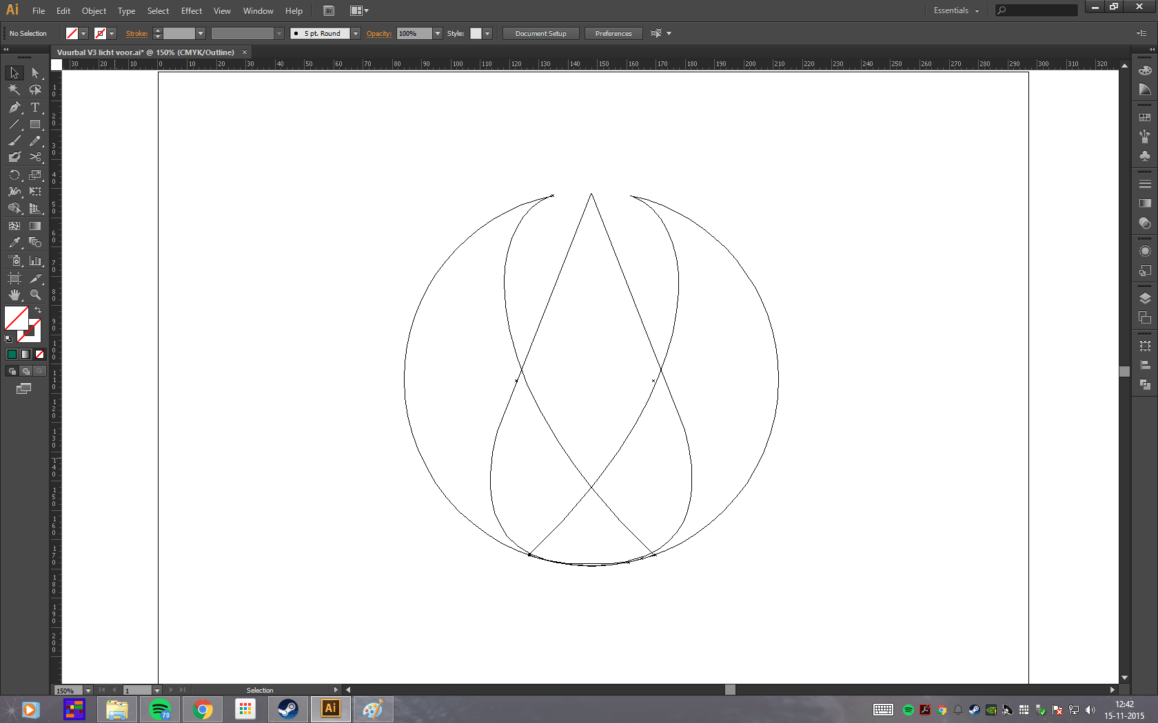Open the Object menu
The width and height of the screenshot is (1158, 723).
(94, 11)
